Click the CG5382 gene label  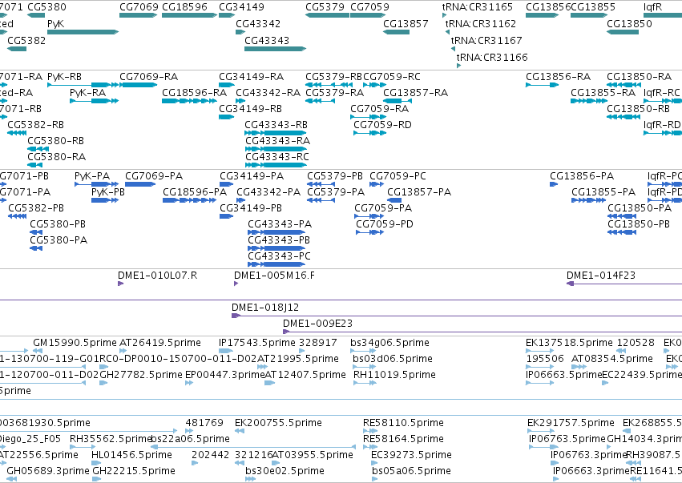[26, 40]
